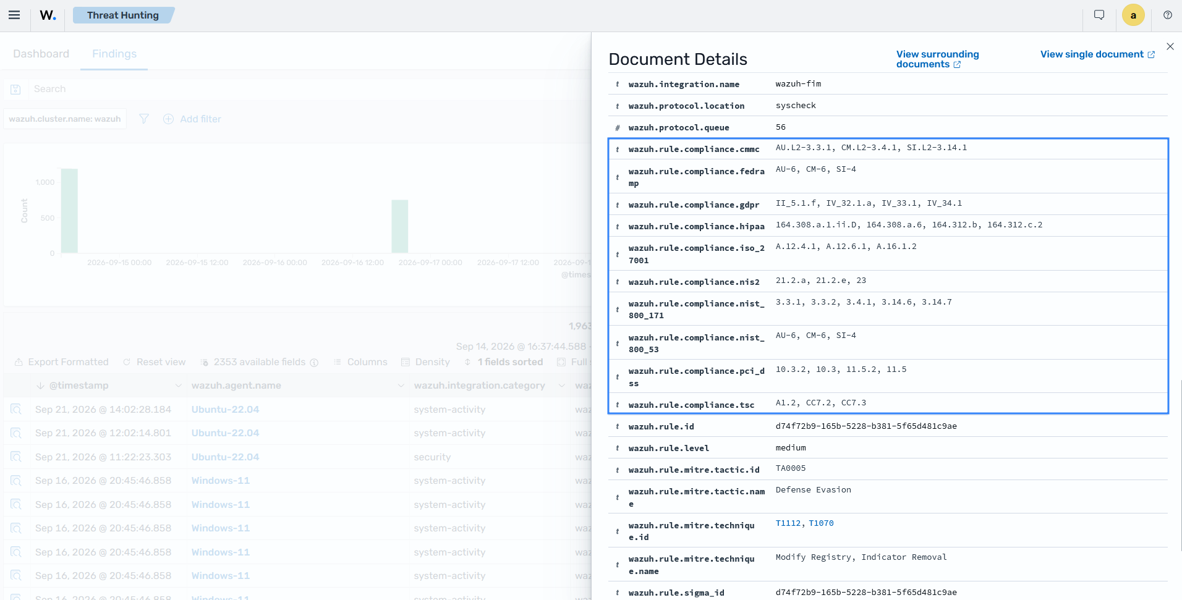The width and height of the screenshot is (1182, 600).
Task: Open MITRE technique T1112 link
Action: coord(788,523)
